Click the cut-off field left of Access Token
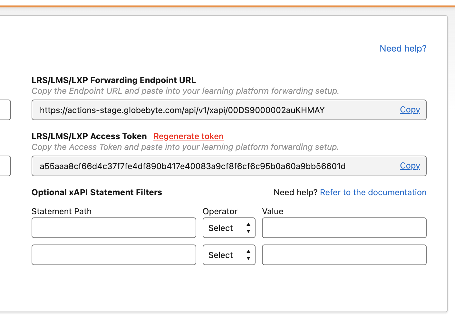The width and height of the screenshot is (455, 326). 5,166
